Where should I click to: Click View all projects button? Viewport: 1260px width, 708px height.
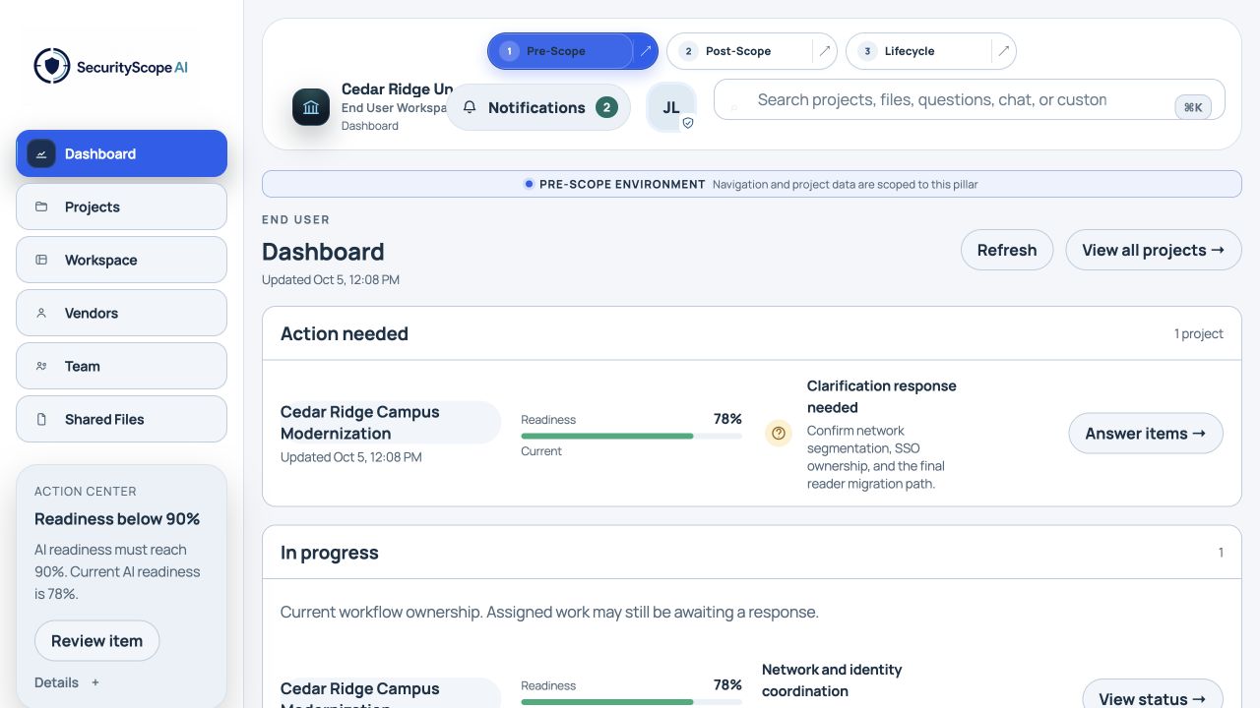1154,250
